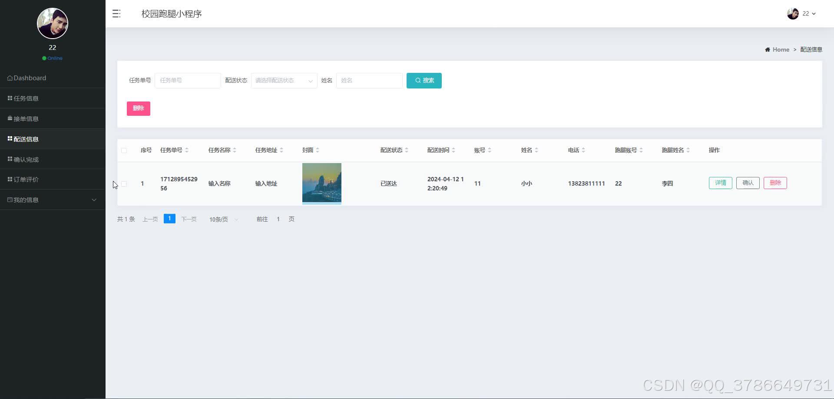Click the 确认 confirm button in row
The image size is (834, 399).
pyautogui.click(x=748, y=183)
